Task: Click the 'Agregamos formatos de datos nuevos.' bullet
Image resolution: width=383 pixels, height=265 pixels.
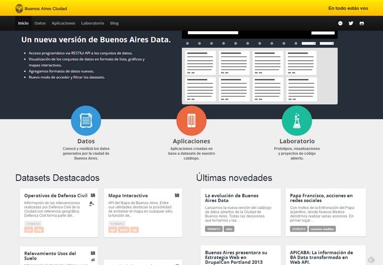Action: tap(61, 71)
